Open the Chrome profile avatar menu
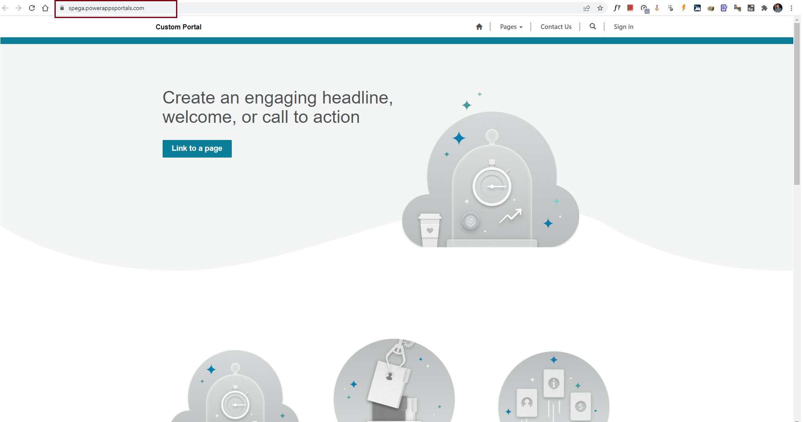The height and width of the screenshot is (422, 803). point(778,8)
